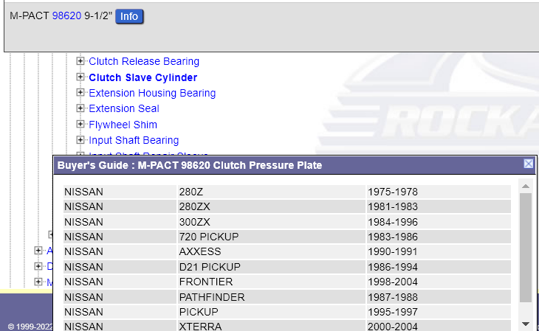
Task: Open the Flywheel Shim category
Action: pos(123,125)
